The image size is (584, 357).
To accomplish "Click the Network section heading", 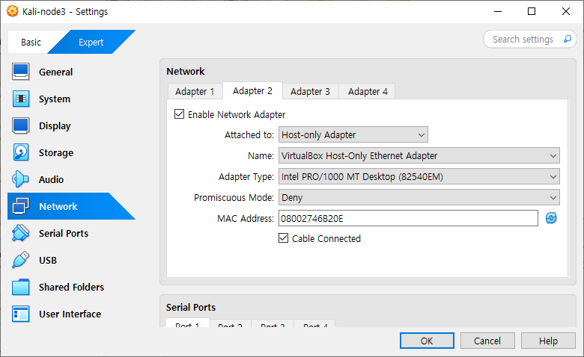I will point(186,72).
